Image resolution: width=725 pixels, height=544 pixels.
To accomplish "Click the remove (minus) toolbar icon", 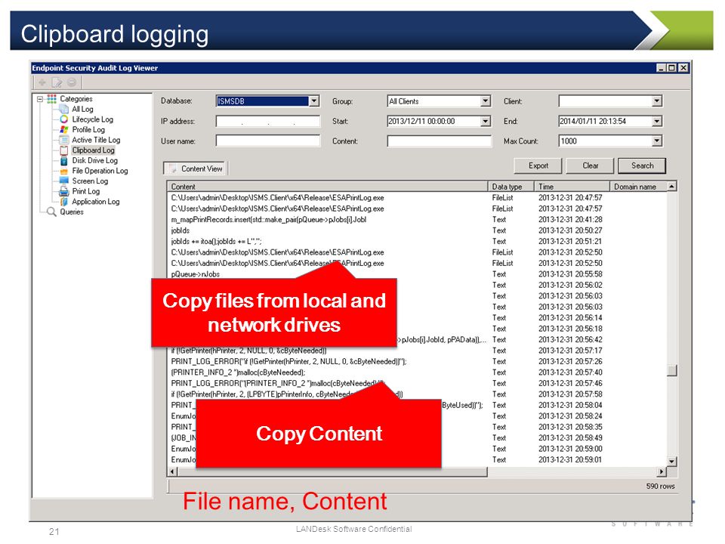I will point(72,82).
